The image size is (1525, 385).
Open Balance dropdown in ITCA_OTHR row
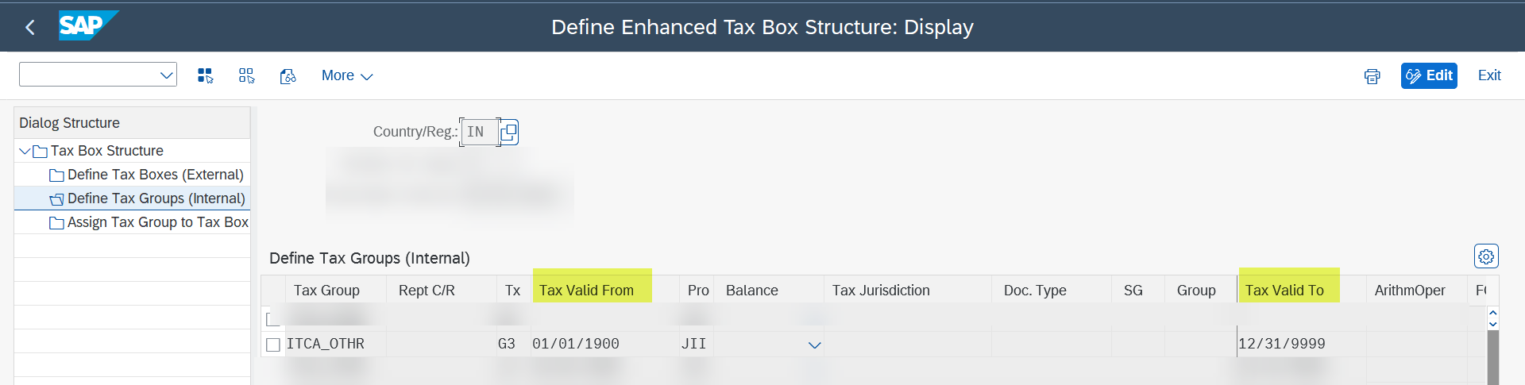(x=814, y=345)
